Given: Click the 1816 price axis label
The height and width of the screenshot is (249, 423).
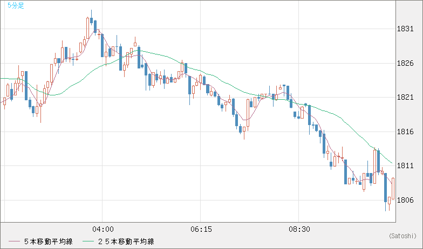Looking at the screenshot, I should [x=405, y=132].
